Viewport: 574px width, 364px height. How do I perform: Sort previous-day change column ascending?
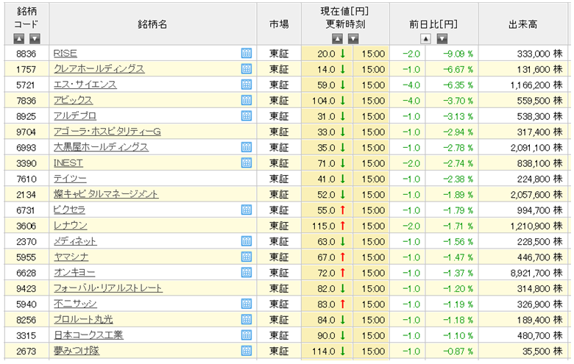[x=425, y=38]
